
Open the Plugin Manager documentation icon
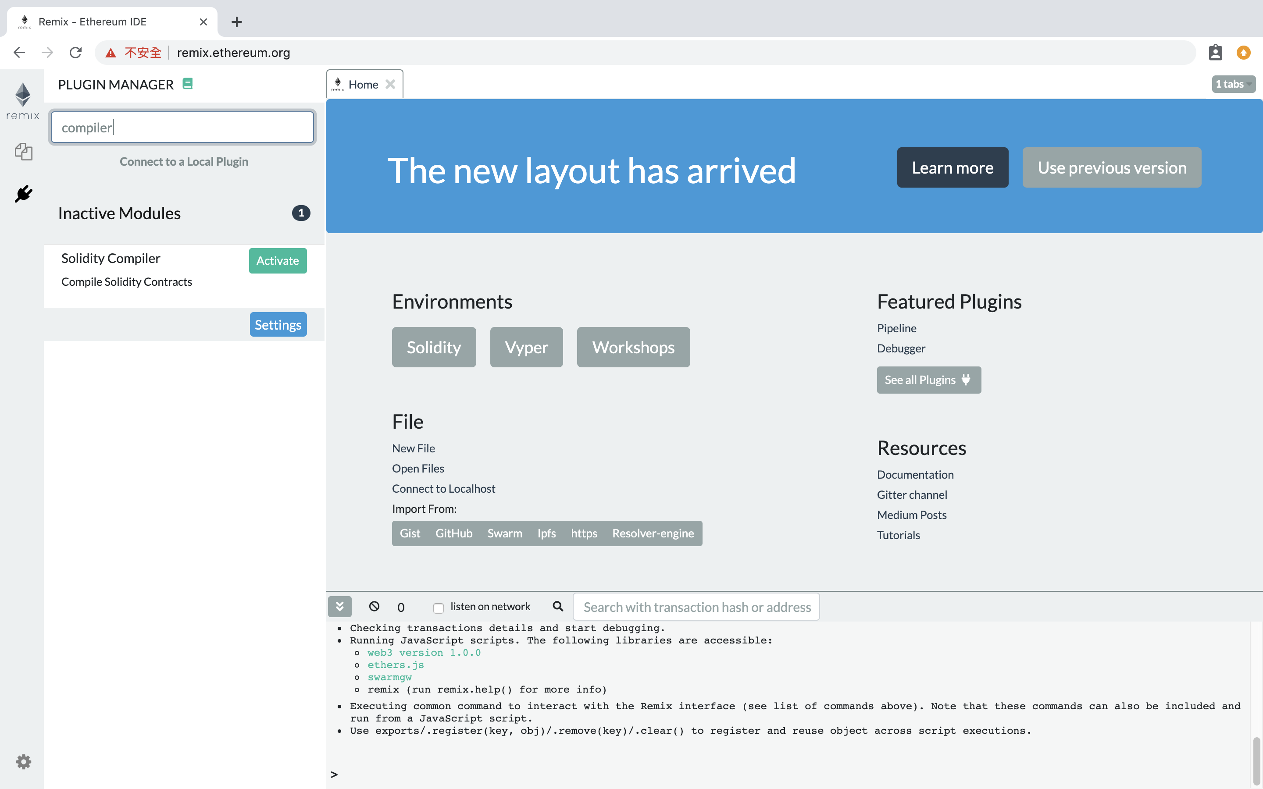(188, 83)
